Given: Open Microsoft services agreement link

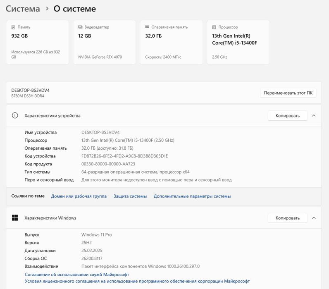Looking at the screenshot, I should point(77,274).
